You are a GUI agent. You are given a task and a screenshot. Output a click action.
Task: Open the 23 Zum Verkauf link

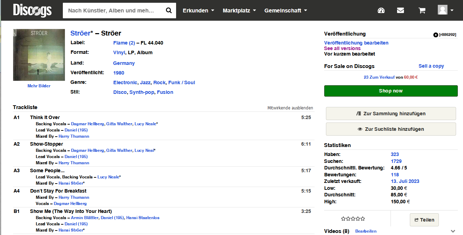coord(379,77)
